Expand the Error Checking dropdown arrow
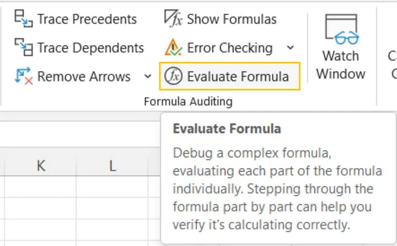 [x=291, y=47]
